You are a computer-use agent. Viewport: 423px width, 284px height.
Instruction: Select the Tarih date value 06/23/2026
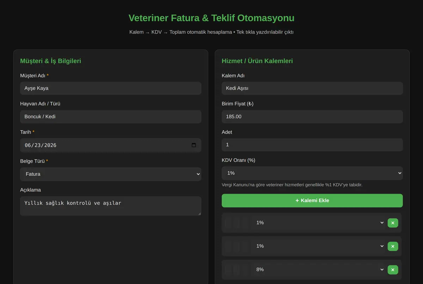point(40,145)
